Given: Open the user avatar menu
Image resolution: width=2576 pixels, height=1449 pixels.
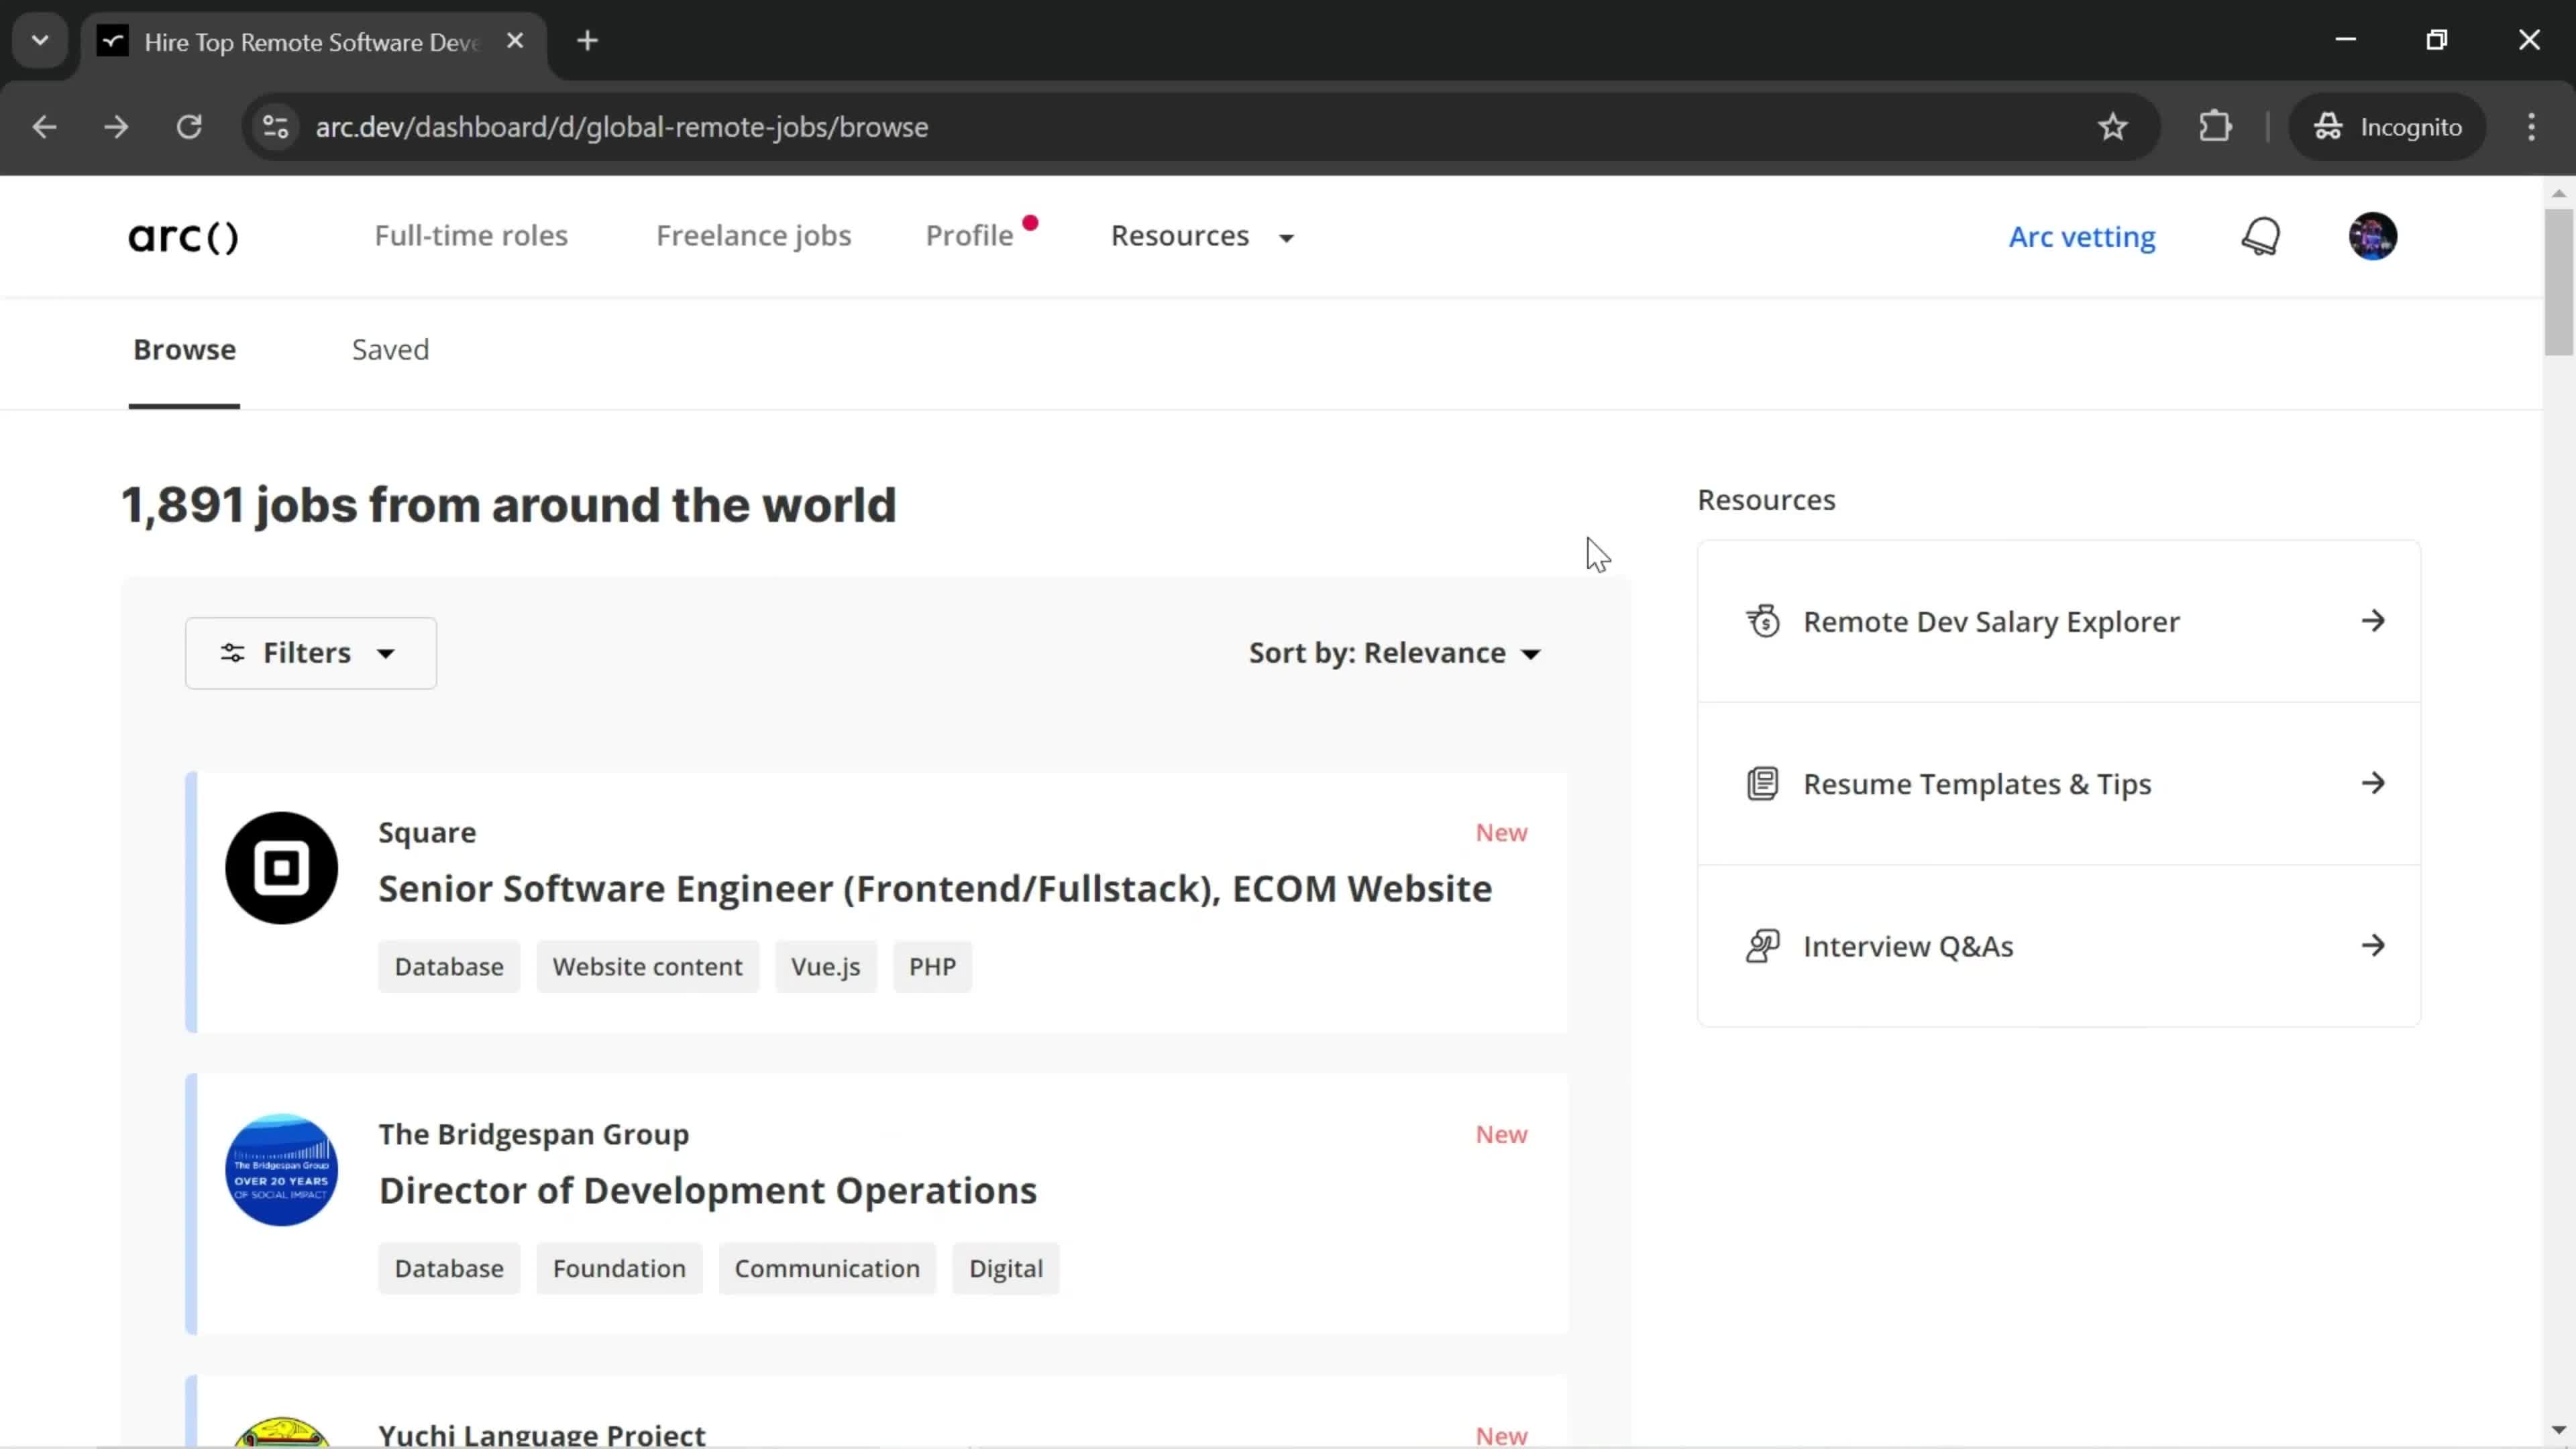Looking at the screenshot, I should point(2372,237).
